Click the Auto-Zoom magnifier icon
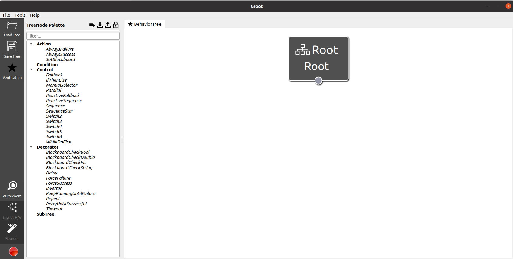The width and height of the screenshot is (513, 259). point(12,186)
